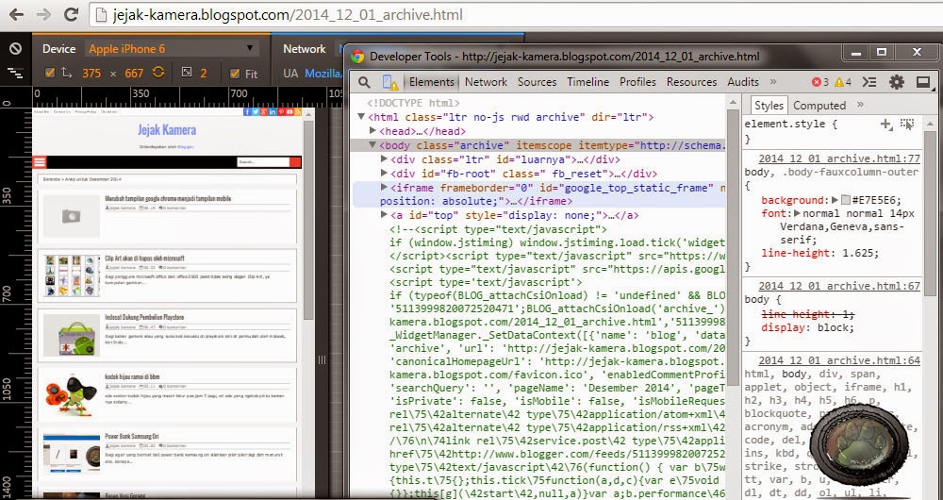Open post Indosat Dukung Pembelian Playstore
The height and width of the screenshot is (500, 943).
coord(144,317)
